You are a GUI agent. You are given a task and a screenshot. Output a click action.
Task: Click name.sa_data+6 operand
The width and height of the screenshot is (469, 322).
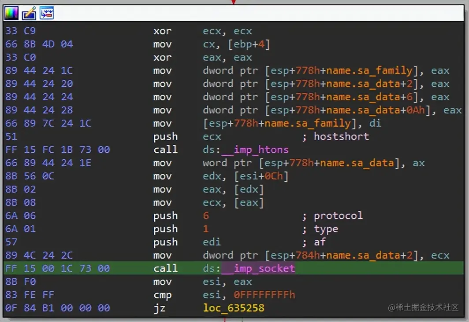click(369, 97)
